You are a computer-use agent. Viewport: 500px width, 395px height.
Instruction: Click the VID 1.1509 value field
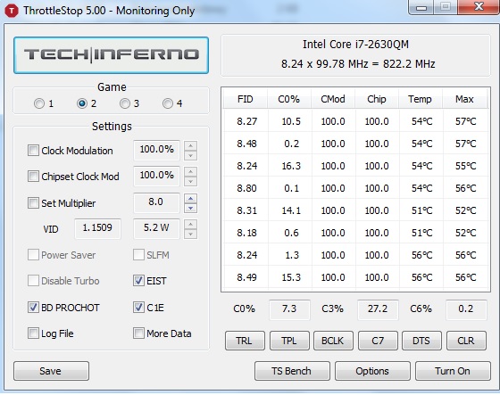pyautogui.click(x=97, y=228)
